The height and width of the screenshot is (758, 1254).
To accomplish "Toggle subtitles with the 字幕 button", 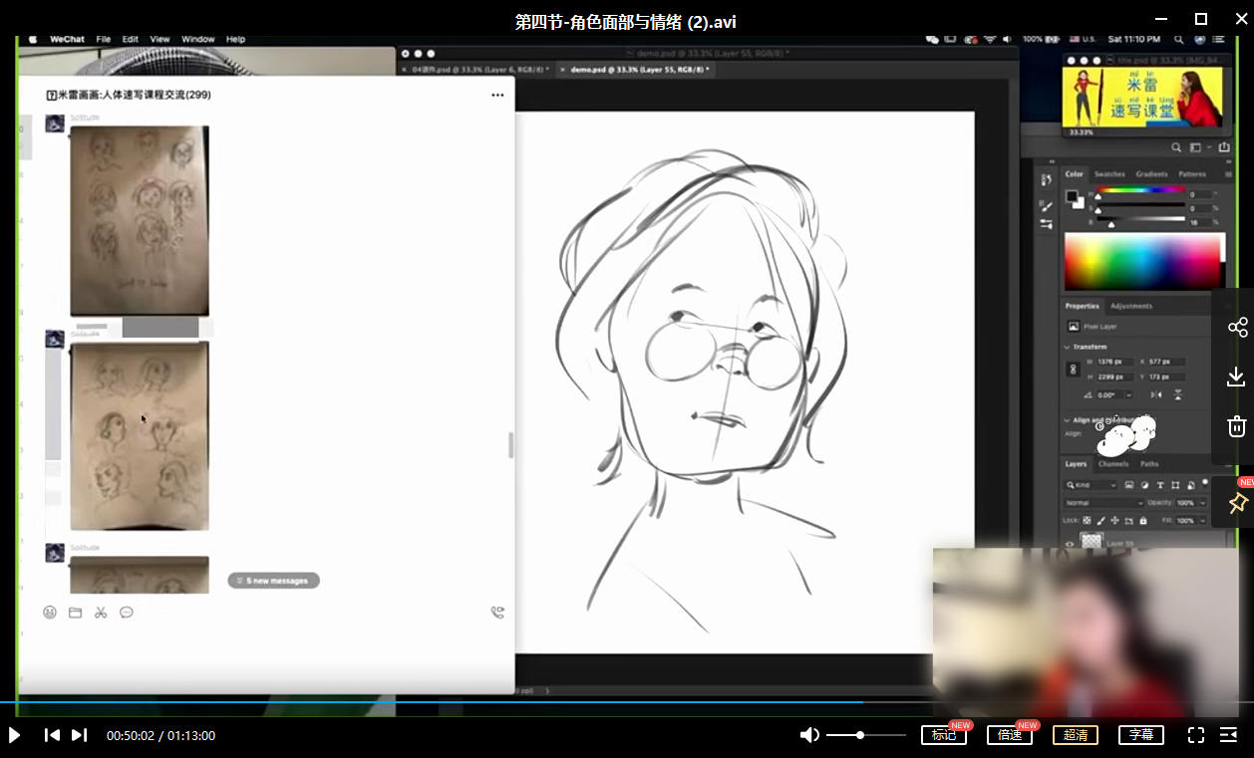I will tap(1141, 735).
